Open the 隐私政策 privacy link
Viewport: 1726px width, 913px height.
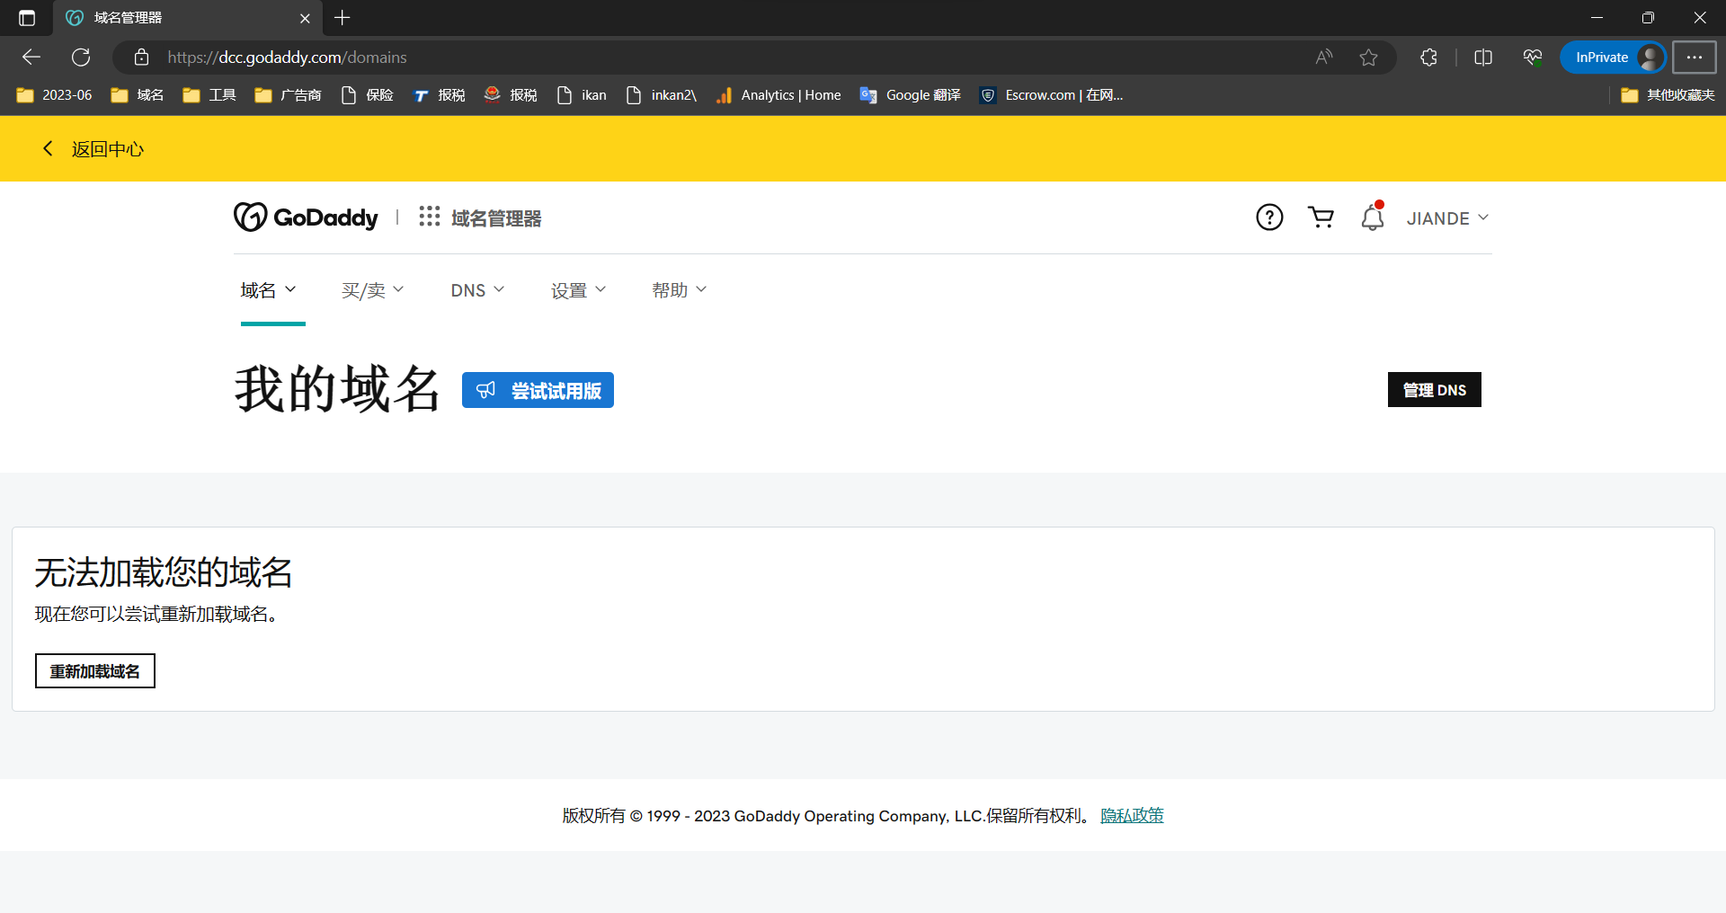[x=1132, y=816]
